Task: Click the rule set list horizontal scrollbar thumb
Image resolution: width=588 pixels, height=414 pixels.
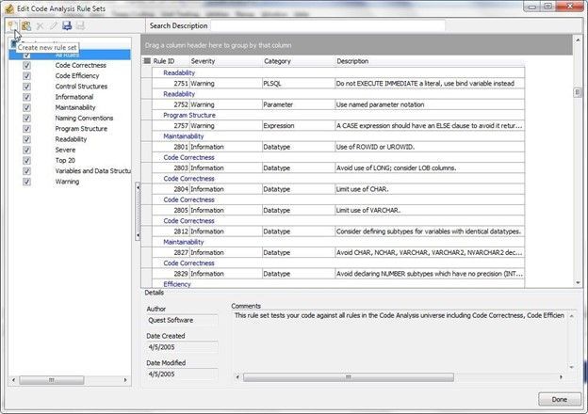Action: pos(52,380)
